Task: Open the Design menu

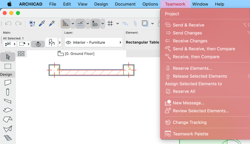Action: [x=101, y=4]
